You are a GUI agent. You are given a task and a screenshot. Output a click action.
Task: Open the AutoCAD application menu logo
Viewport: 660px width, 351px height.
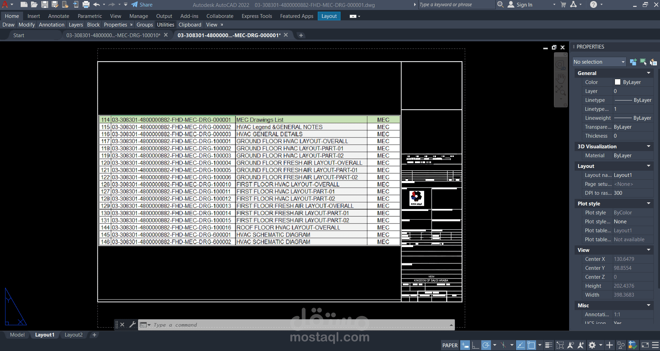pyautogui.click(x=5, y=4)
